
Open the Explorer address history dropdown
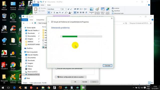[124, 23]
